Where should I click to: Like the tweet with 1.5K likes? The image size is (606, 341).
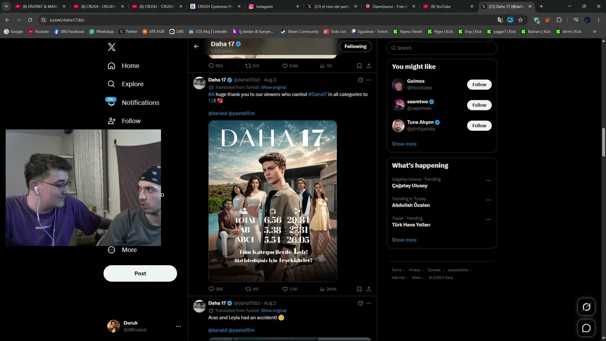pos(290,289)
